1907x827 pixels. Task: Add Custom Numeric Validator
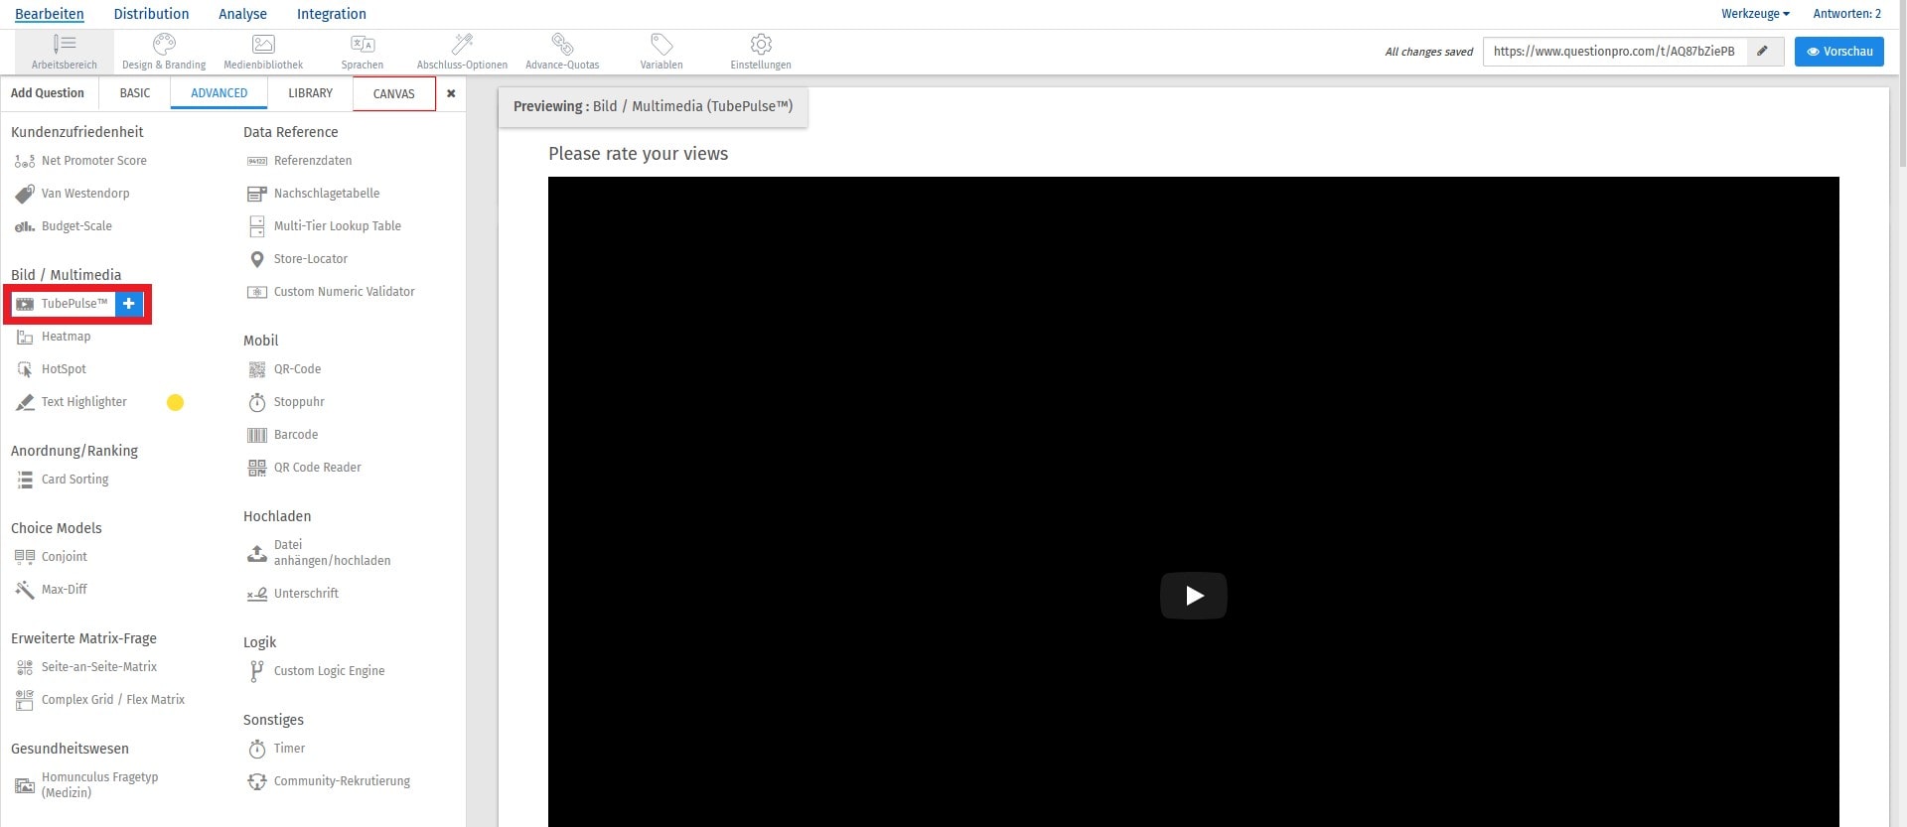(332, 292)
